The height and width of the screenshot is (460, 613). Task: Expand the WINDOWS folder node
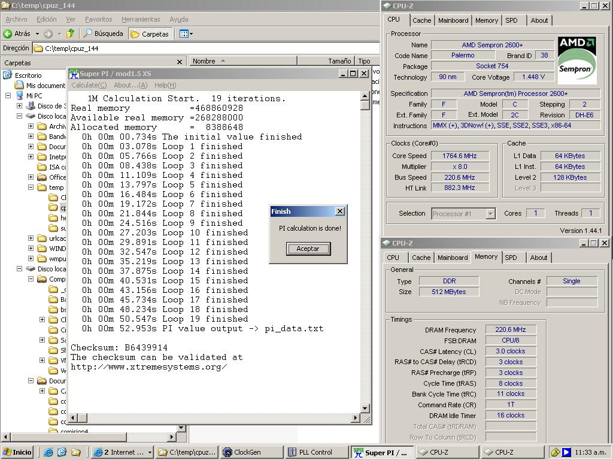point(31,249)
